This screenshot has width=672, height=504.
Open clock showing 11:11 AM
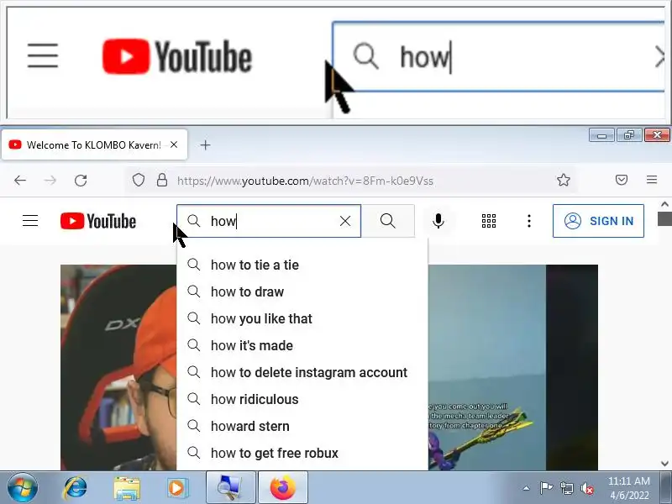coord(628,488)
